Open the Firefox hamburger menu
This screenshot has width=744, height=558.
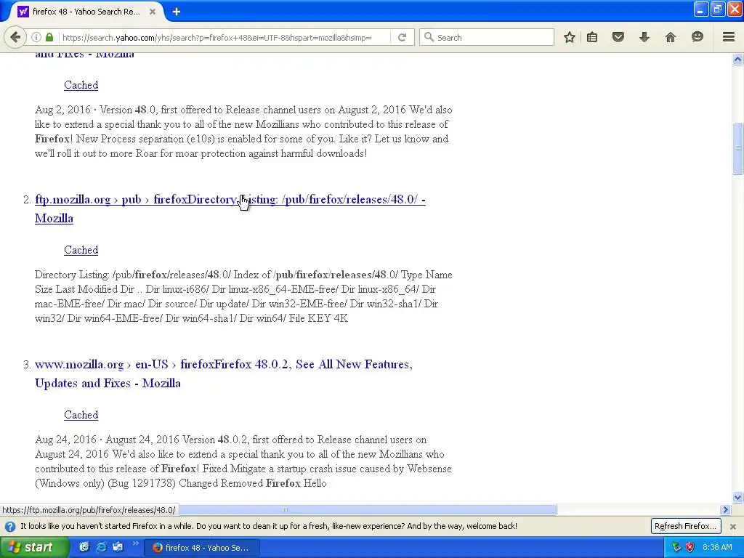coord(728,37)
